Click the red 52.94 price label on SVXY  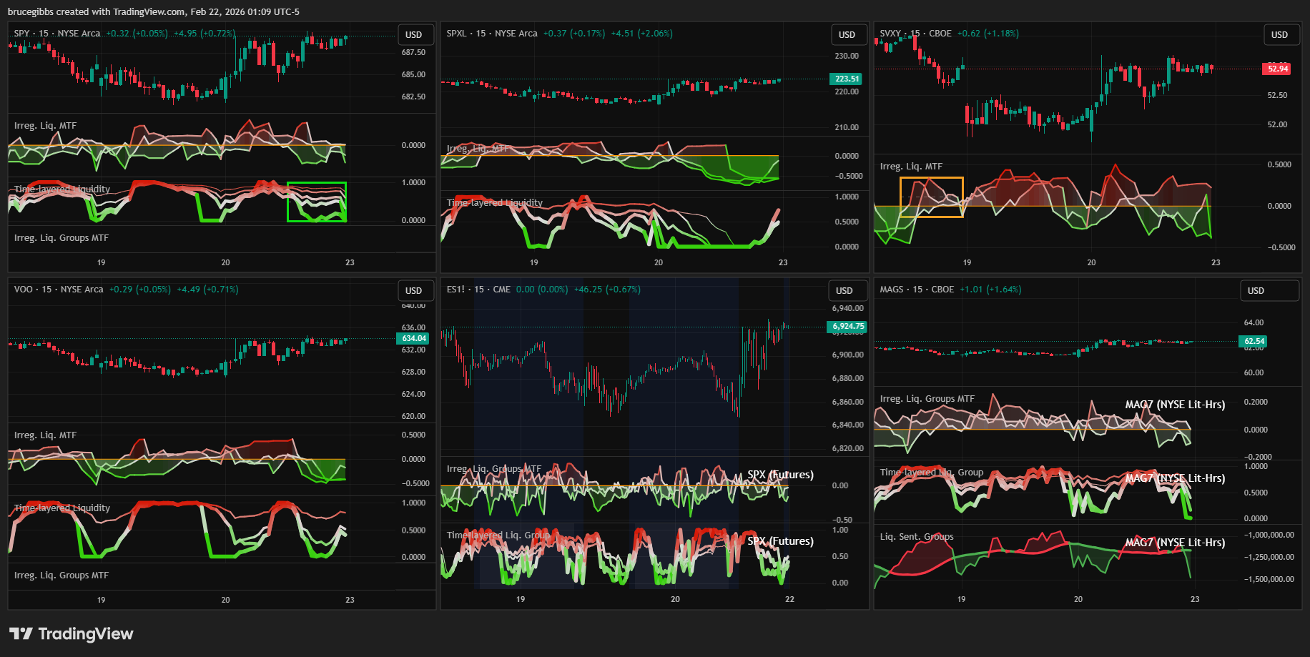pyautogui.click(x=1277, y=69)
